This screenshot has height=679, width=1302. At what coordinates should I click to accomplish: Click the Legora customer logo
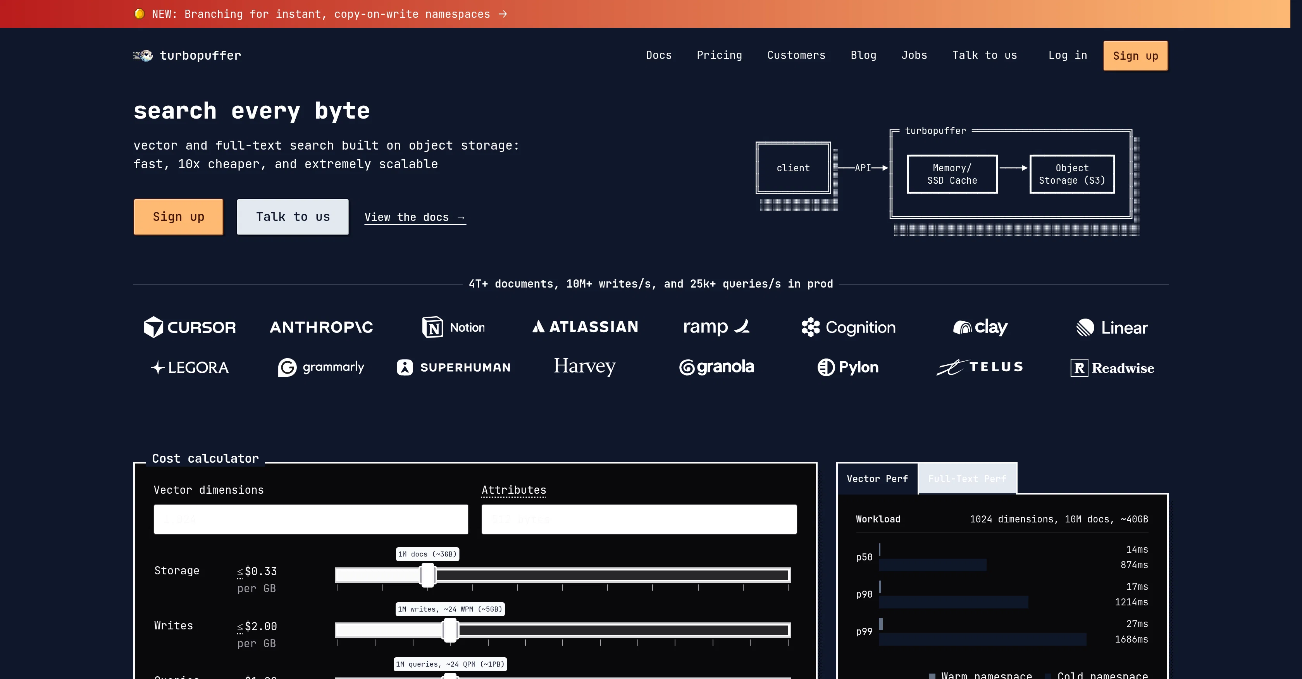click(189, 367)
